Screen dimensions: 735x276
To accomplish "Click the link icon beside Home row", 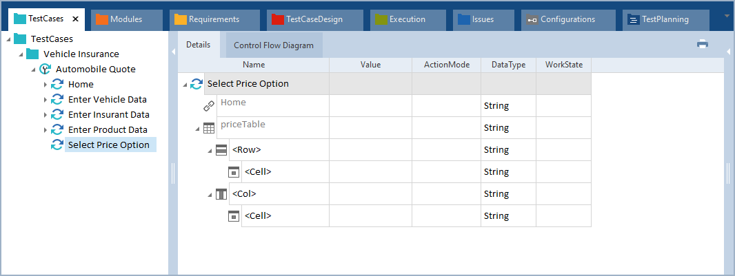I will [x=209, y=106].
